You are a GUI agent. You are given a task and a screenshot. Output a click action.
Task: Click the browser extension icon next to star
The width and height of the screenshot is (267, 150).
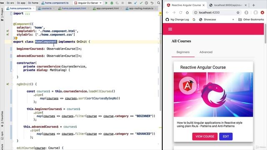[x=247, y=12]
